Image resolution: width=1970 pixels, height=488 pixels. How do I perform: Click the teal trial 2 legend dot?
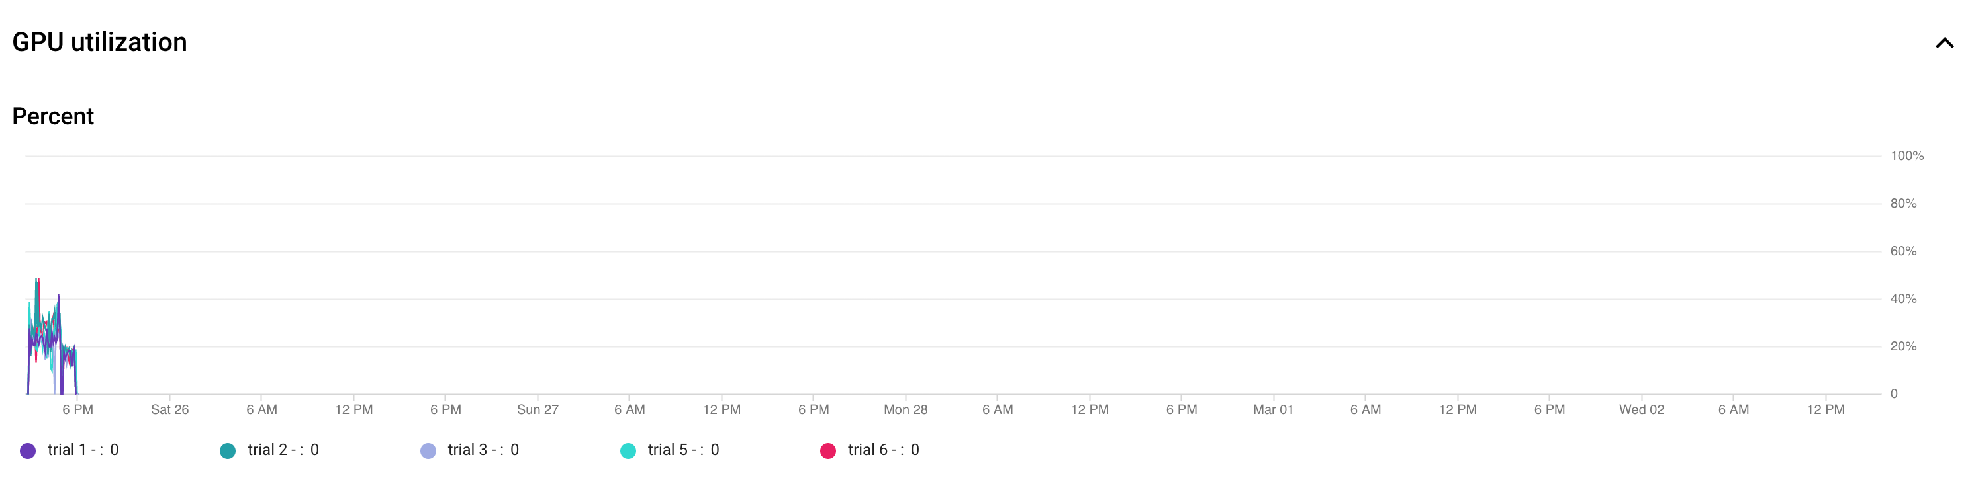click(x=228, y=450)
